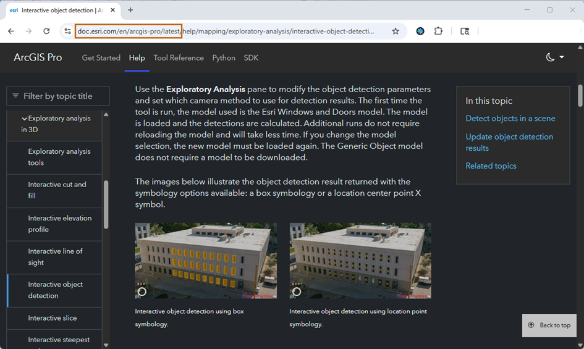Click the browser forward arrow

pyautogui.click(x=28, y=32)
